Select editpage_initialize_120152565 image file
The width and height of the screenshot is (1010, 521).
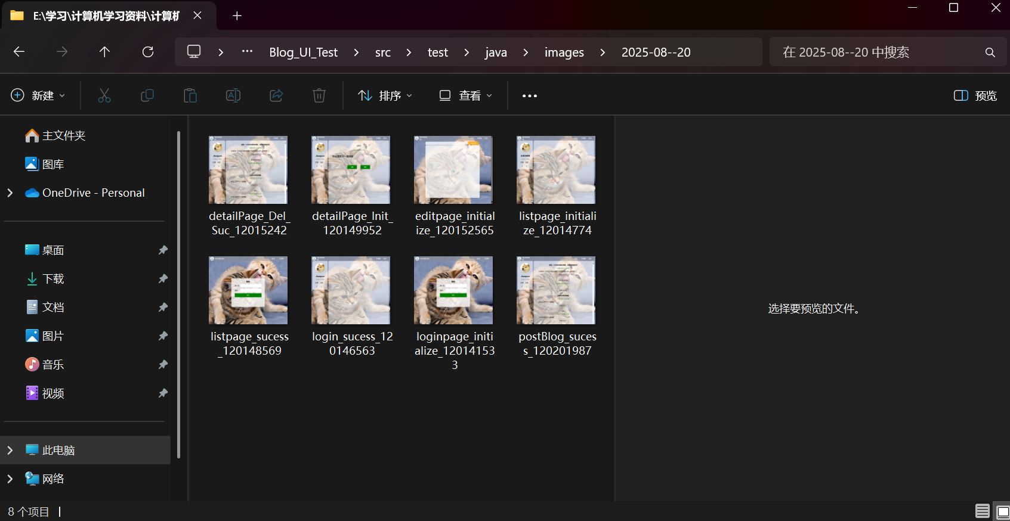point(454,186)
